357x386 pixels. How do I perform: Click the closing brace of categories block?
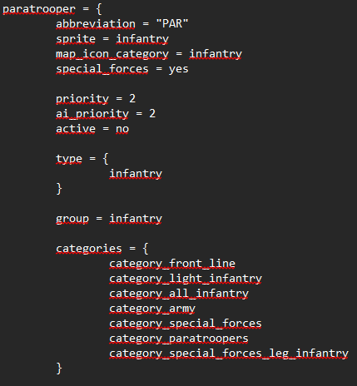click(x=59, y=369)
